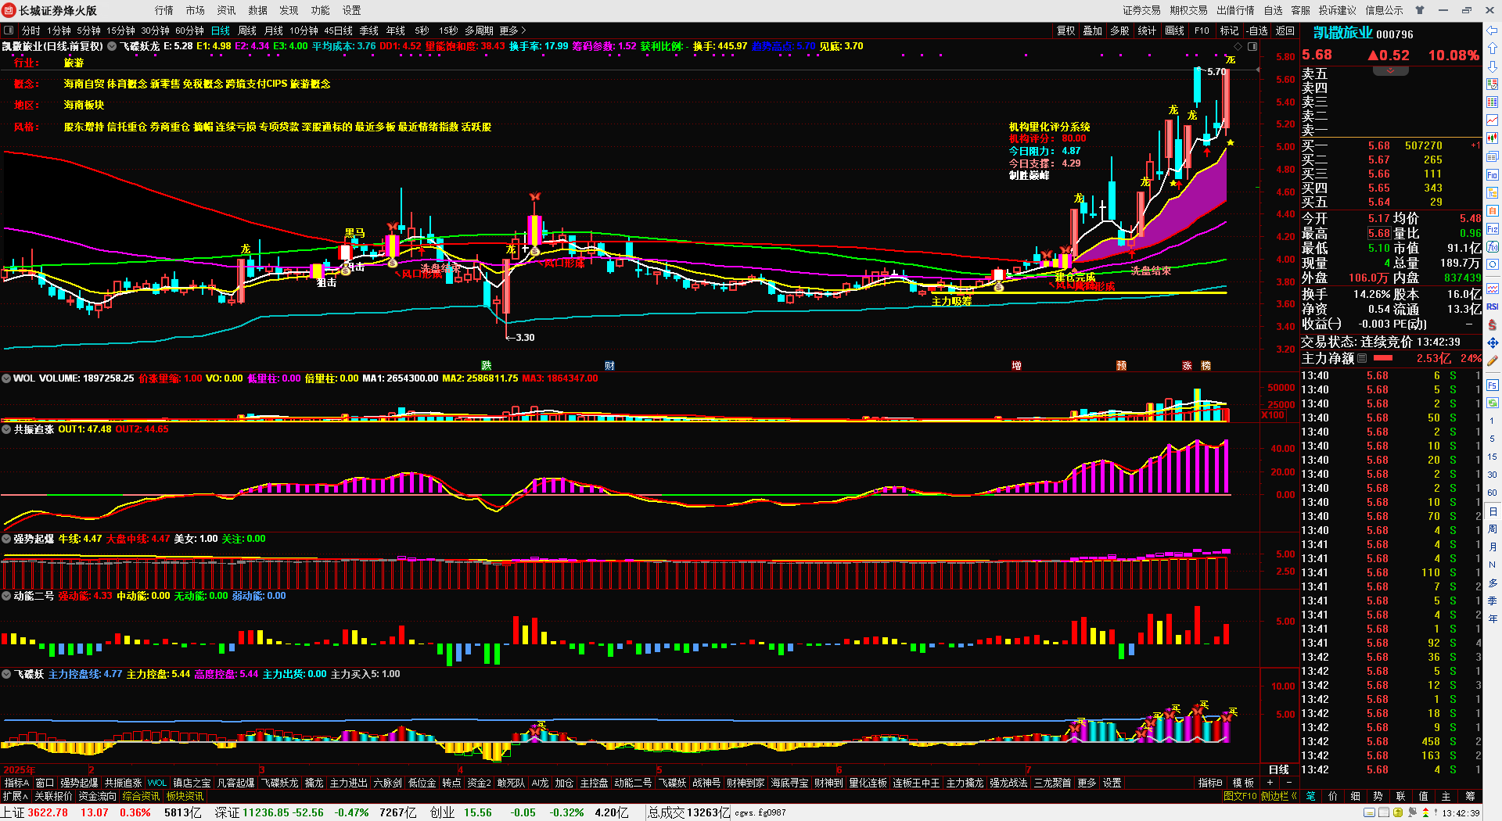Image resolution: width=1502 pixels, height=821 pixels.
Task: Click the app logo icon in title bar
Action: click(9, 10)
